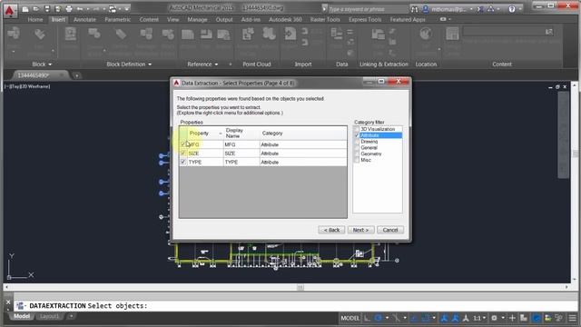Uncheck the Attribute category filter
Screen dimensions: 581x327
click(357, 135)
